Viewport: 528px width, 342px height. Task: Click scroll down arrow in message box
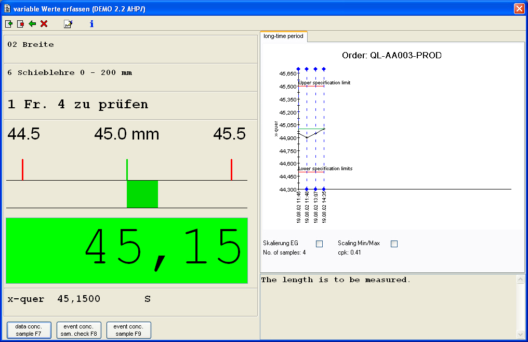[x=520, y=334]
